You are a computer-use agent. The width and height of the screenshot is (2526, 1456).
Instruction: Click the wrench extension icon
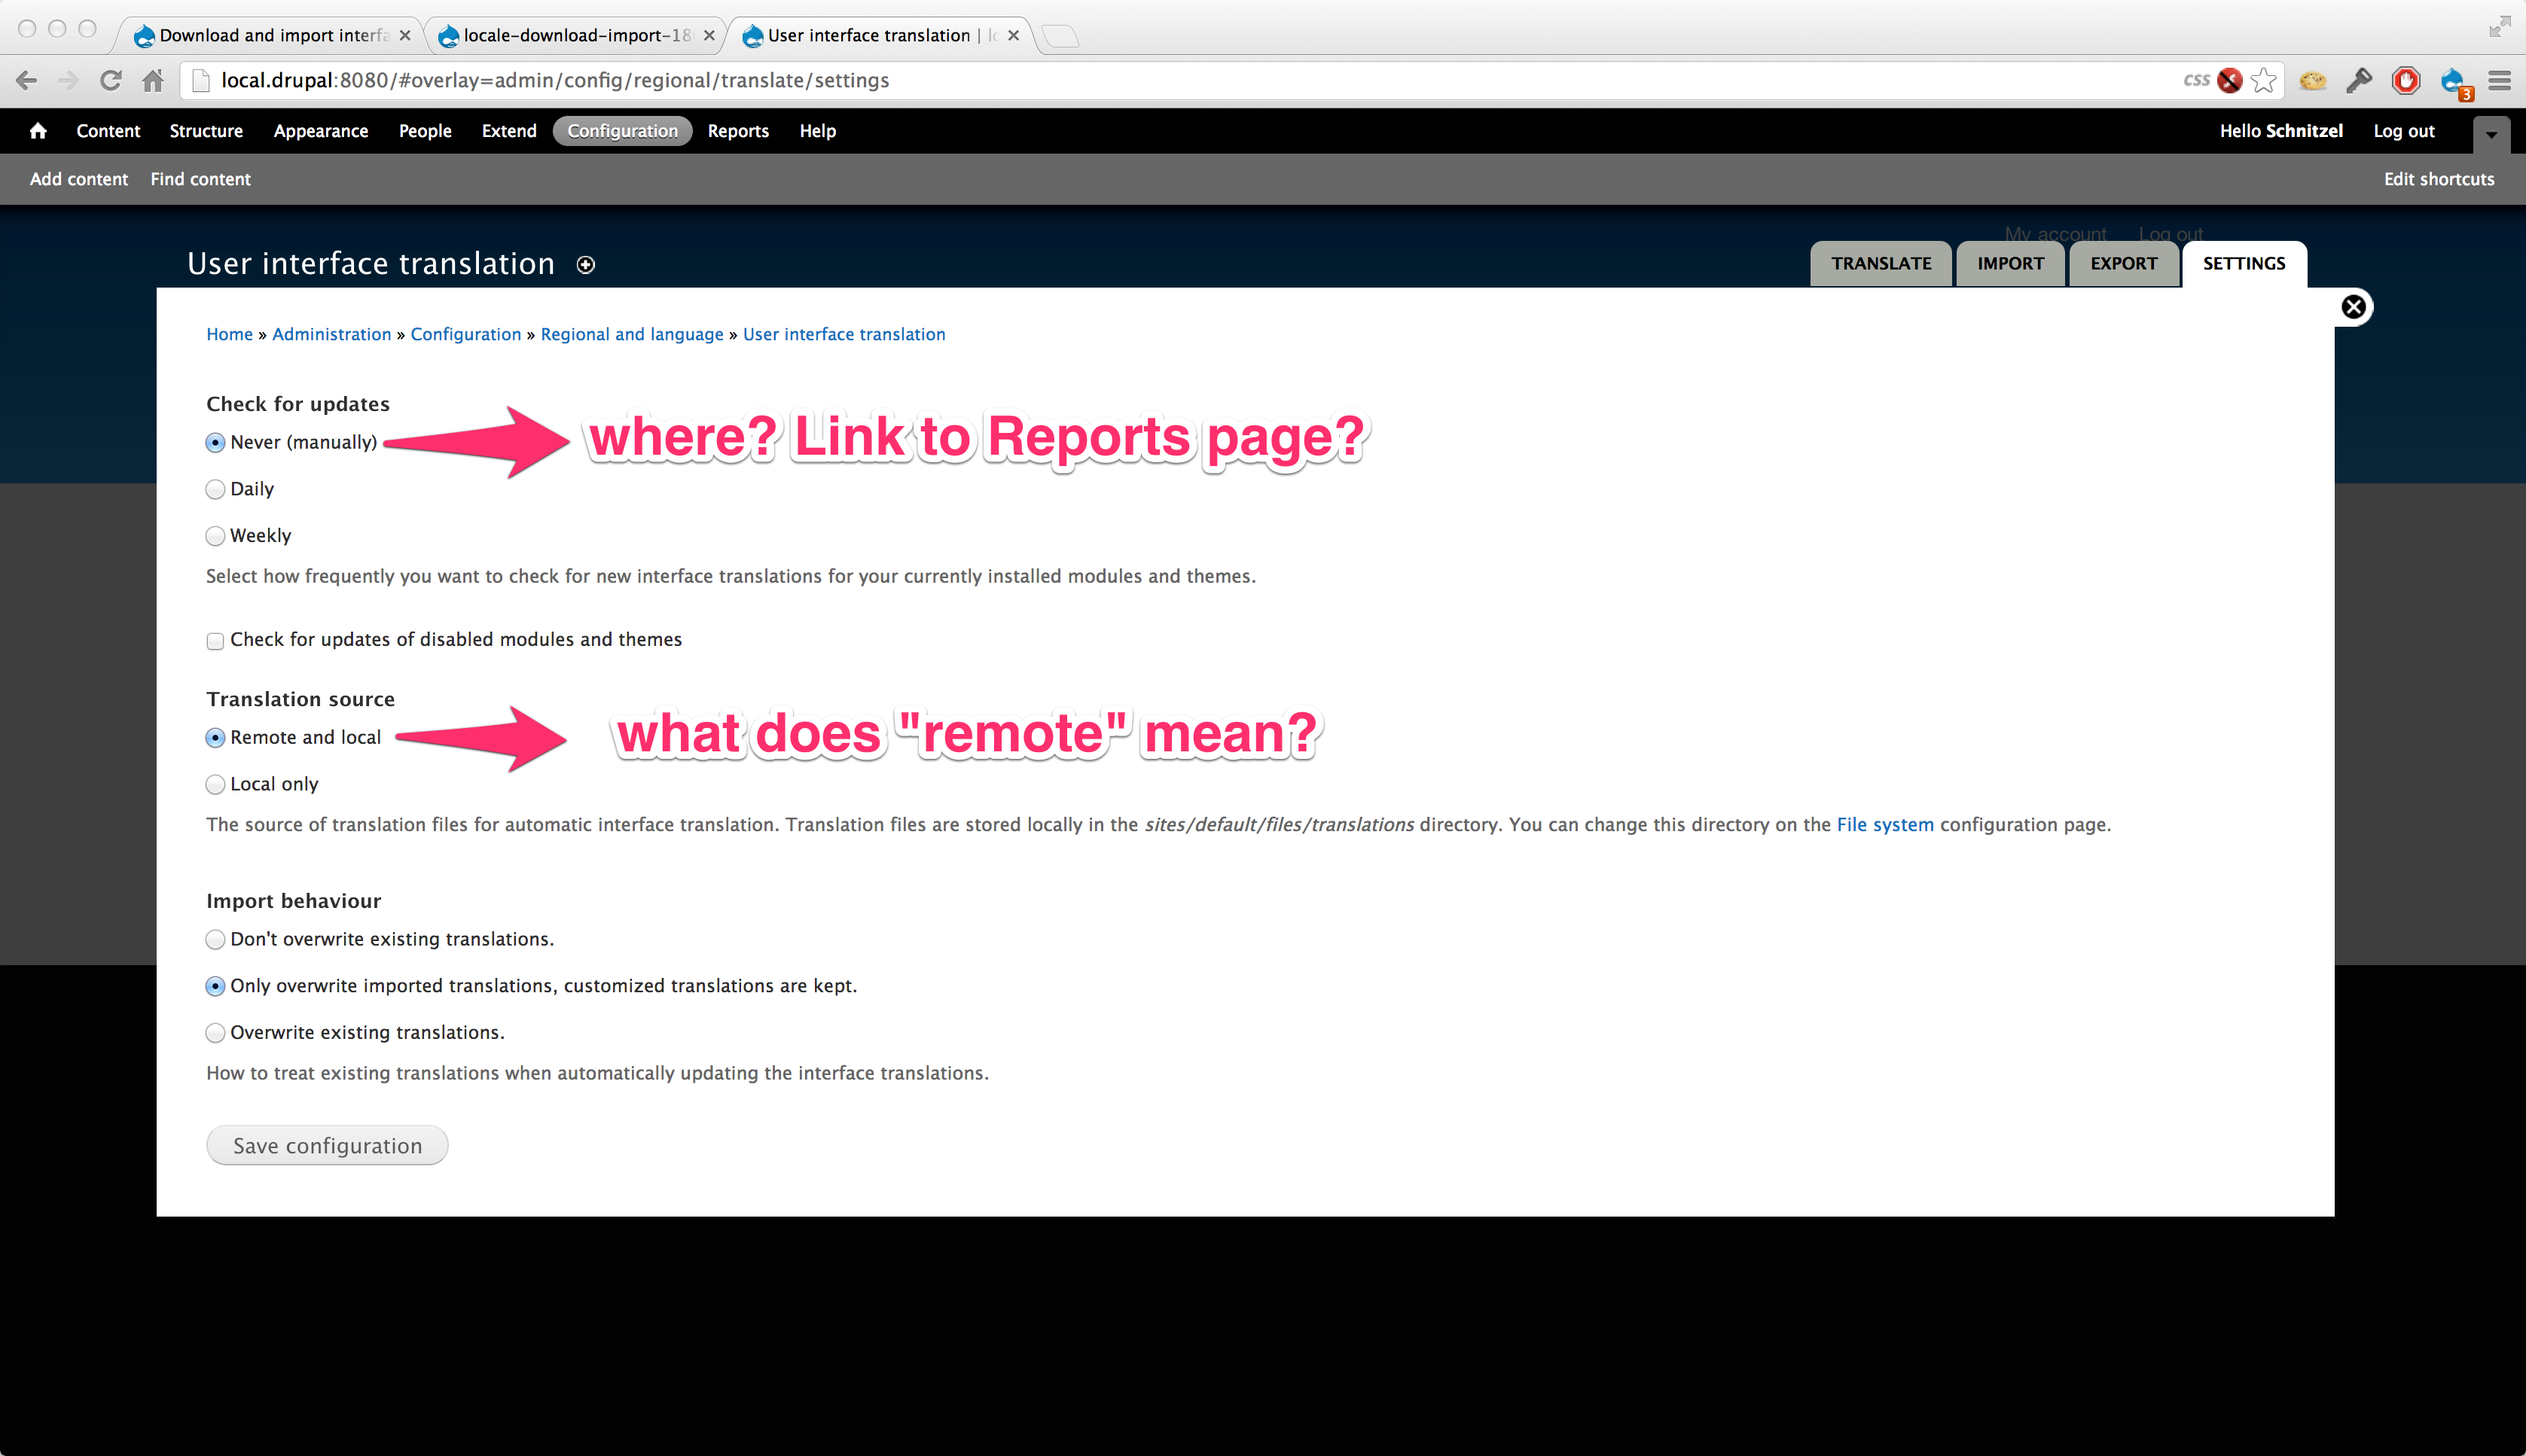2359,80
